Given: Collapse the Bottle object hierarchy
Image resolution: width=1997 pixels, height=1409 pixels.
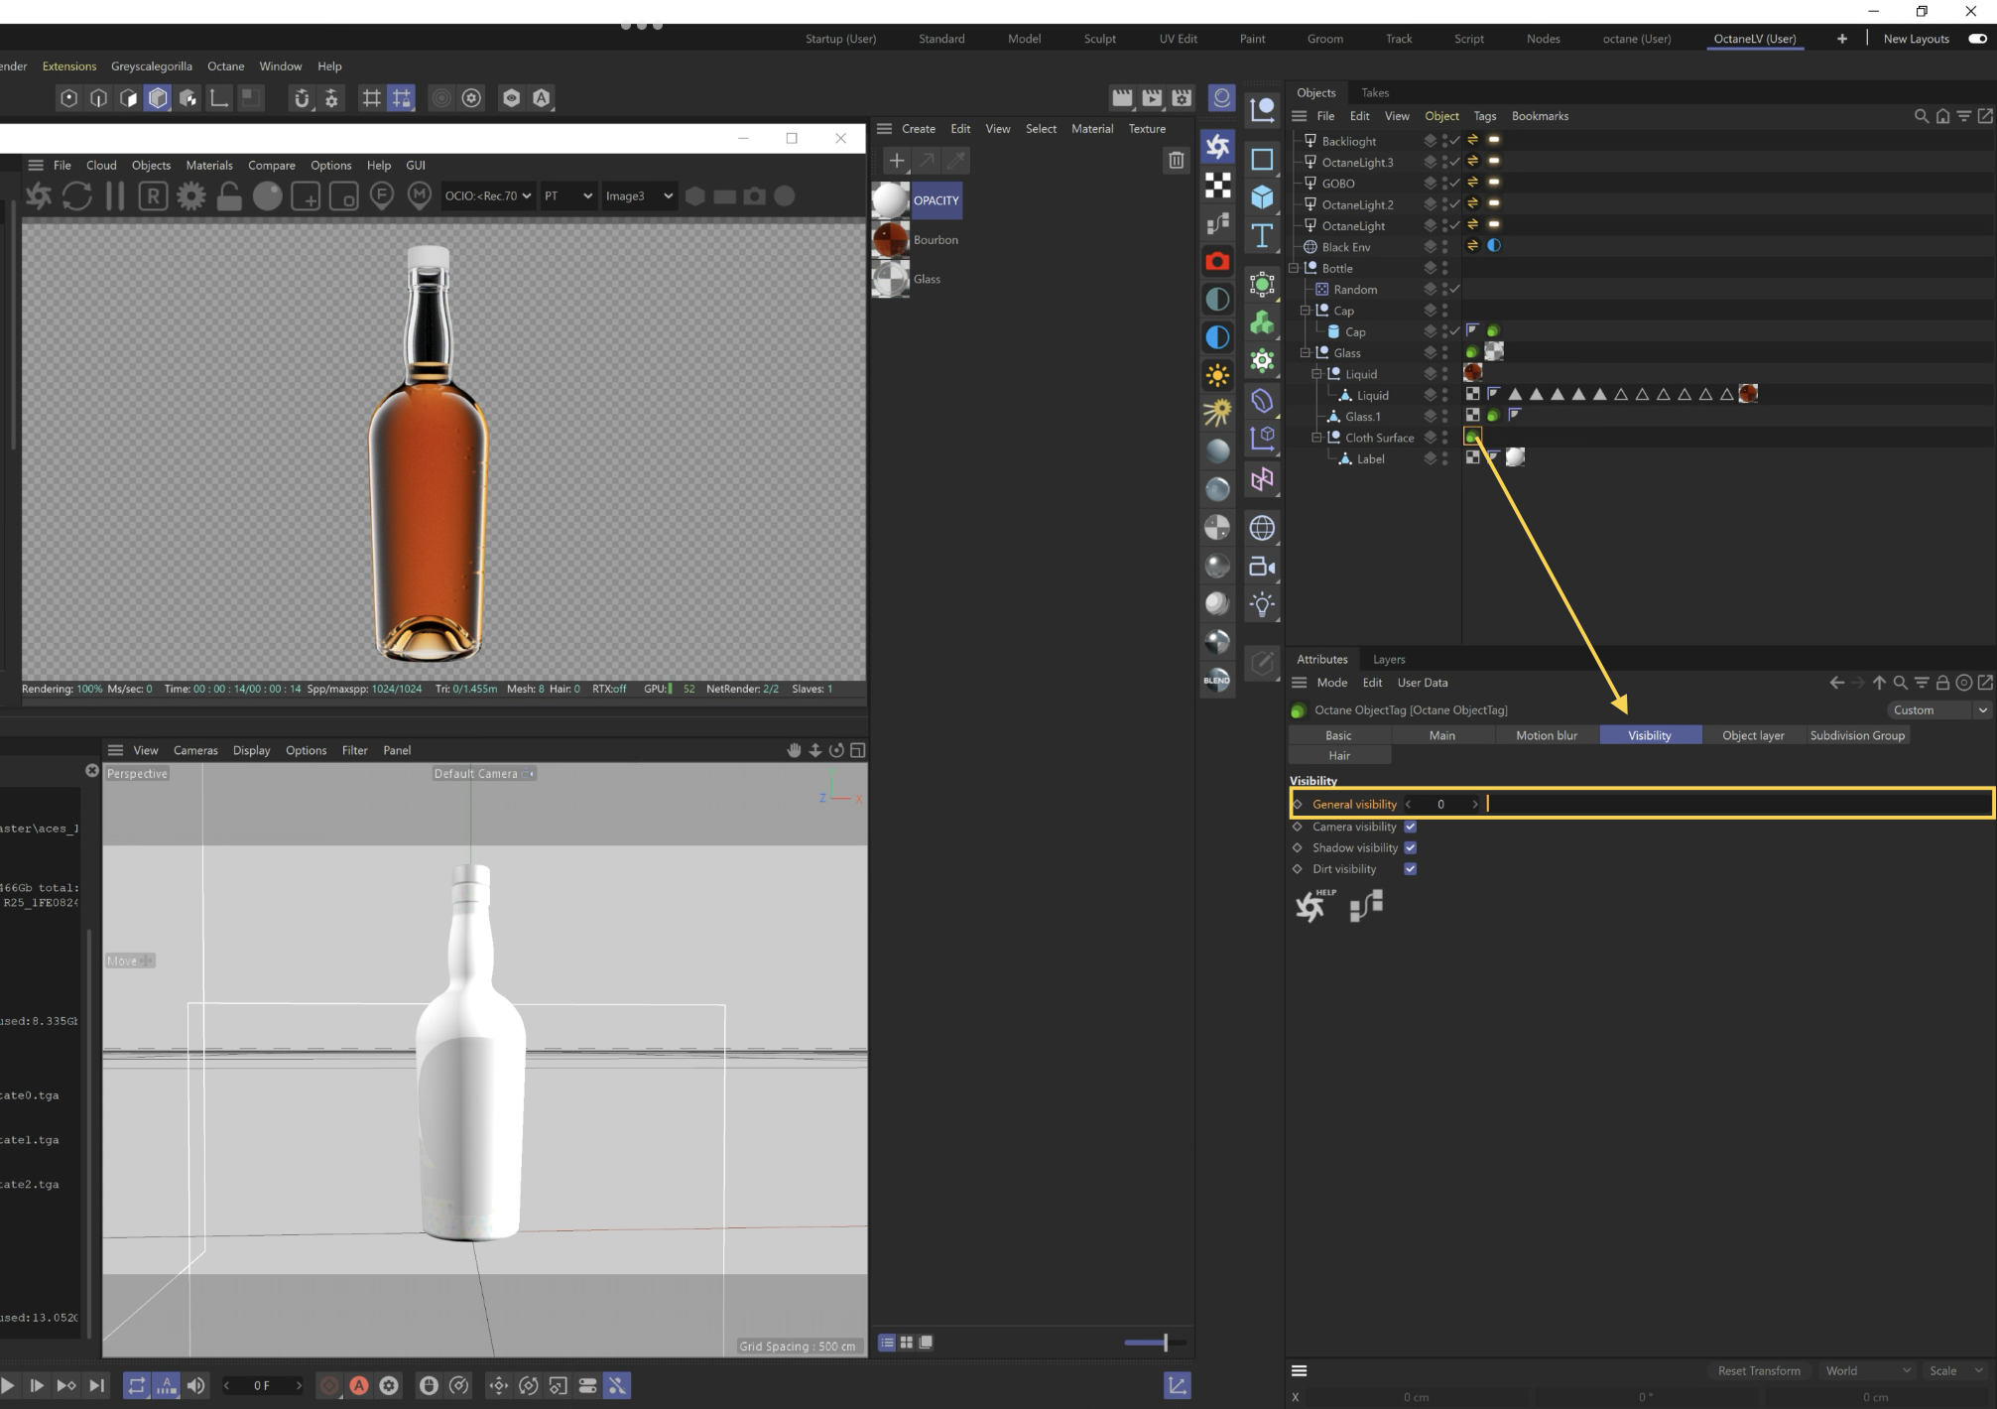Looking at the screenshot, I should coord(1294,268).
